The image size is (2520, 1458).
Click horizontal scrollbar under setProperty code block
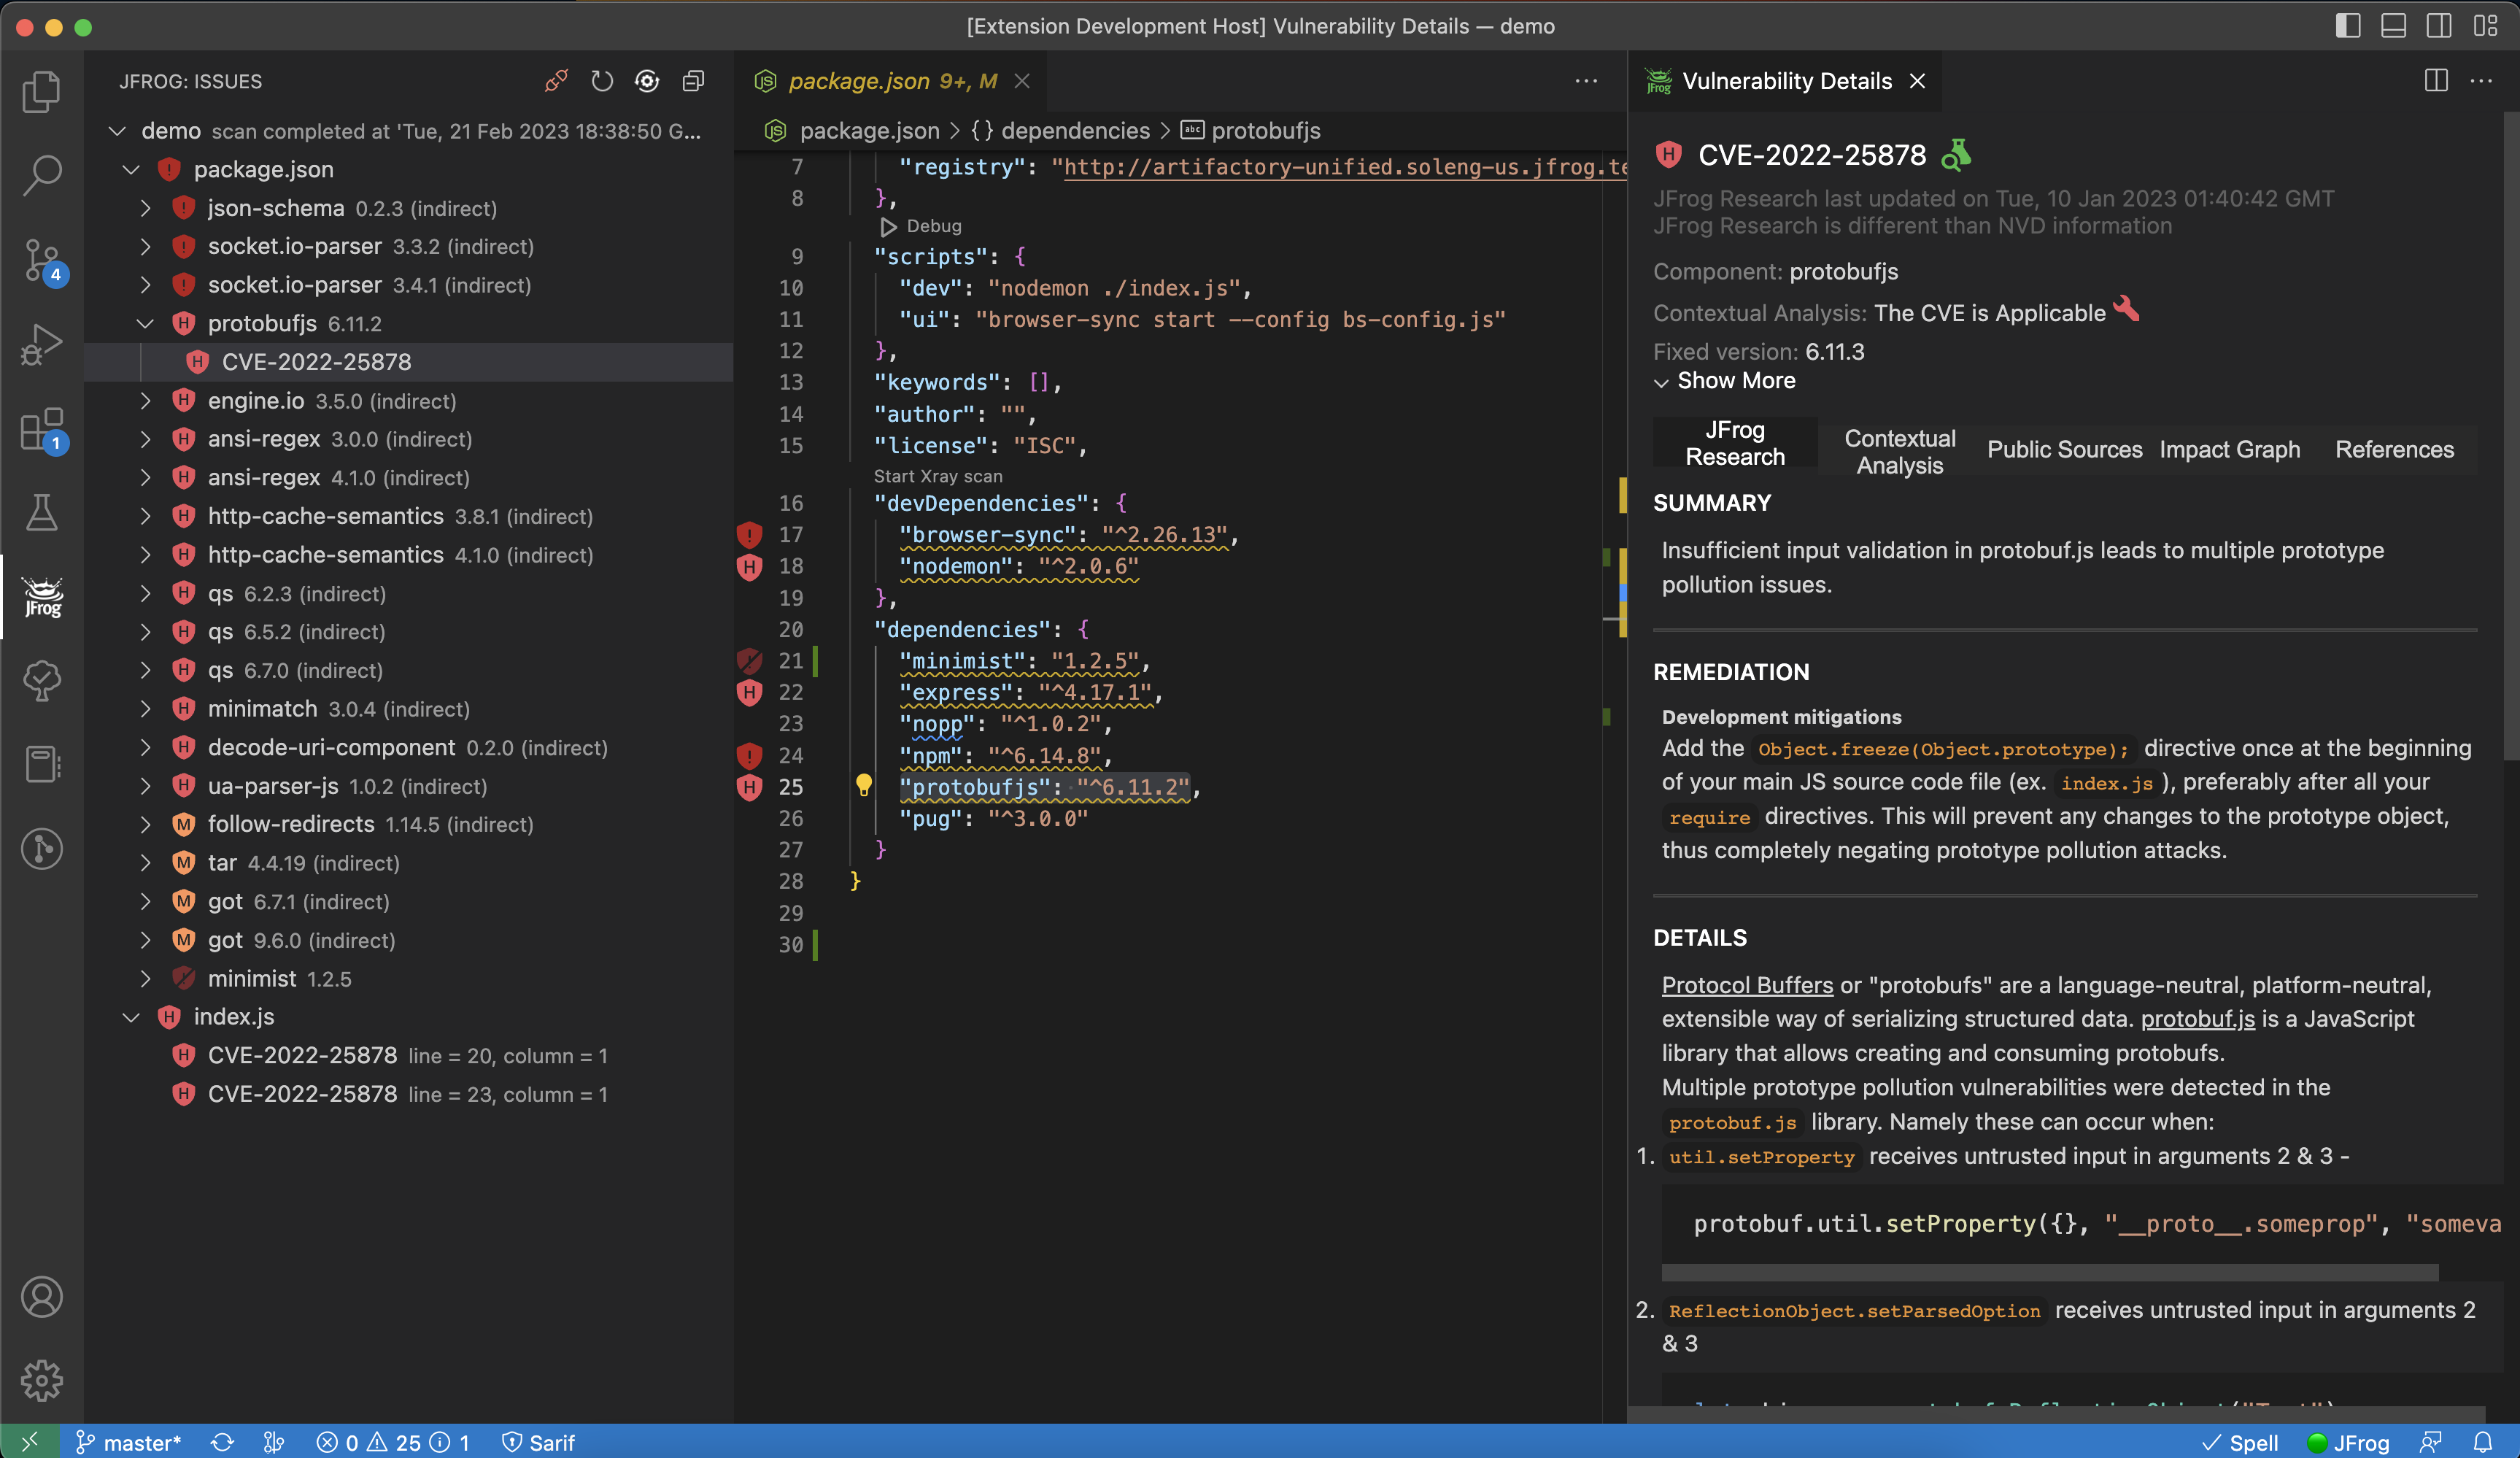point(2049,1272)
